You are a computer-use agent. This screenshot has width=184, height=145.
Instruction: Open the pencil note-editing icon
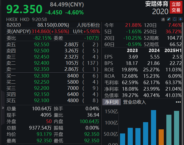pyautogui.click(x=169, y=19)
